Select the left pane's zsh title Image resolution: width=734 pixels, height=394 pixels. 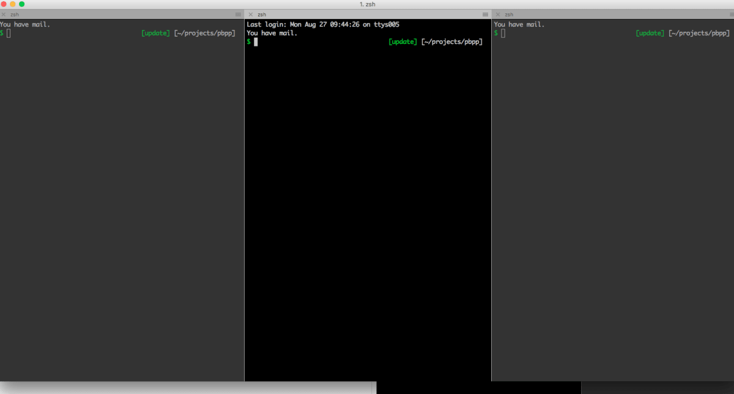[x=15, y=14]
